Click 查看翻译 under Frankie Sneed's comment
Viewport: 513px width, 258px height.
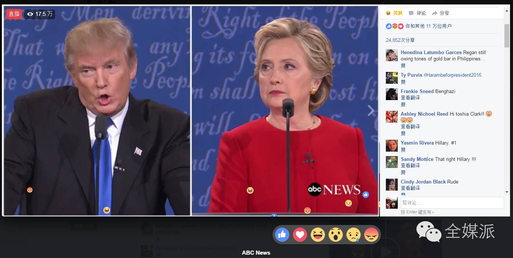click(410, 97)
